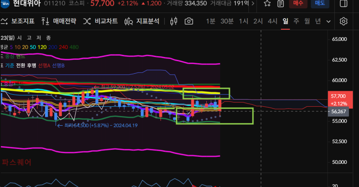The image size is (359, 187).
Task: Select the 주 weekly timeframe
Action: 296,21
